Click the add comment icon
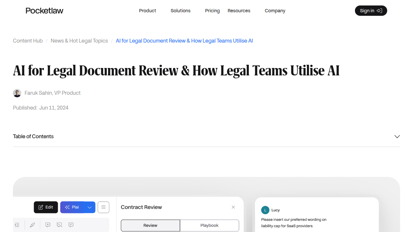 coord(48,225)
